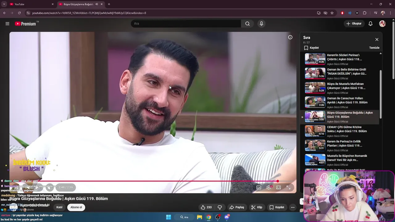Close the first YouTube tab
Screen dimensions: 395x222
52,4
